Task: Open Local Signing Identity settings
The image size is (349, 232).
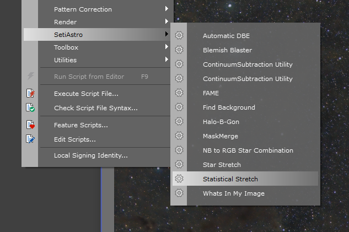Action: tap(90, 155)
